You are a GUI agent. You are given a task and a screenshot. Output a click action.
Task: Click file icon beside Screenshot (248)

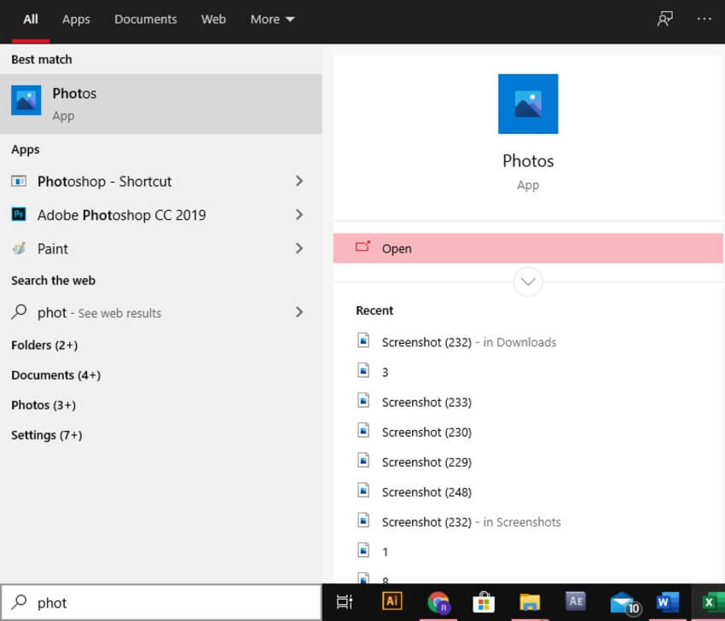pos(363,490)
